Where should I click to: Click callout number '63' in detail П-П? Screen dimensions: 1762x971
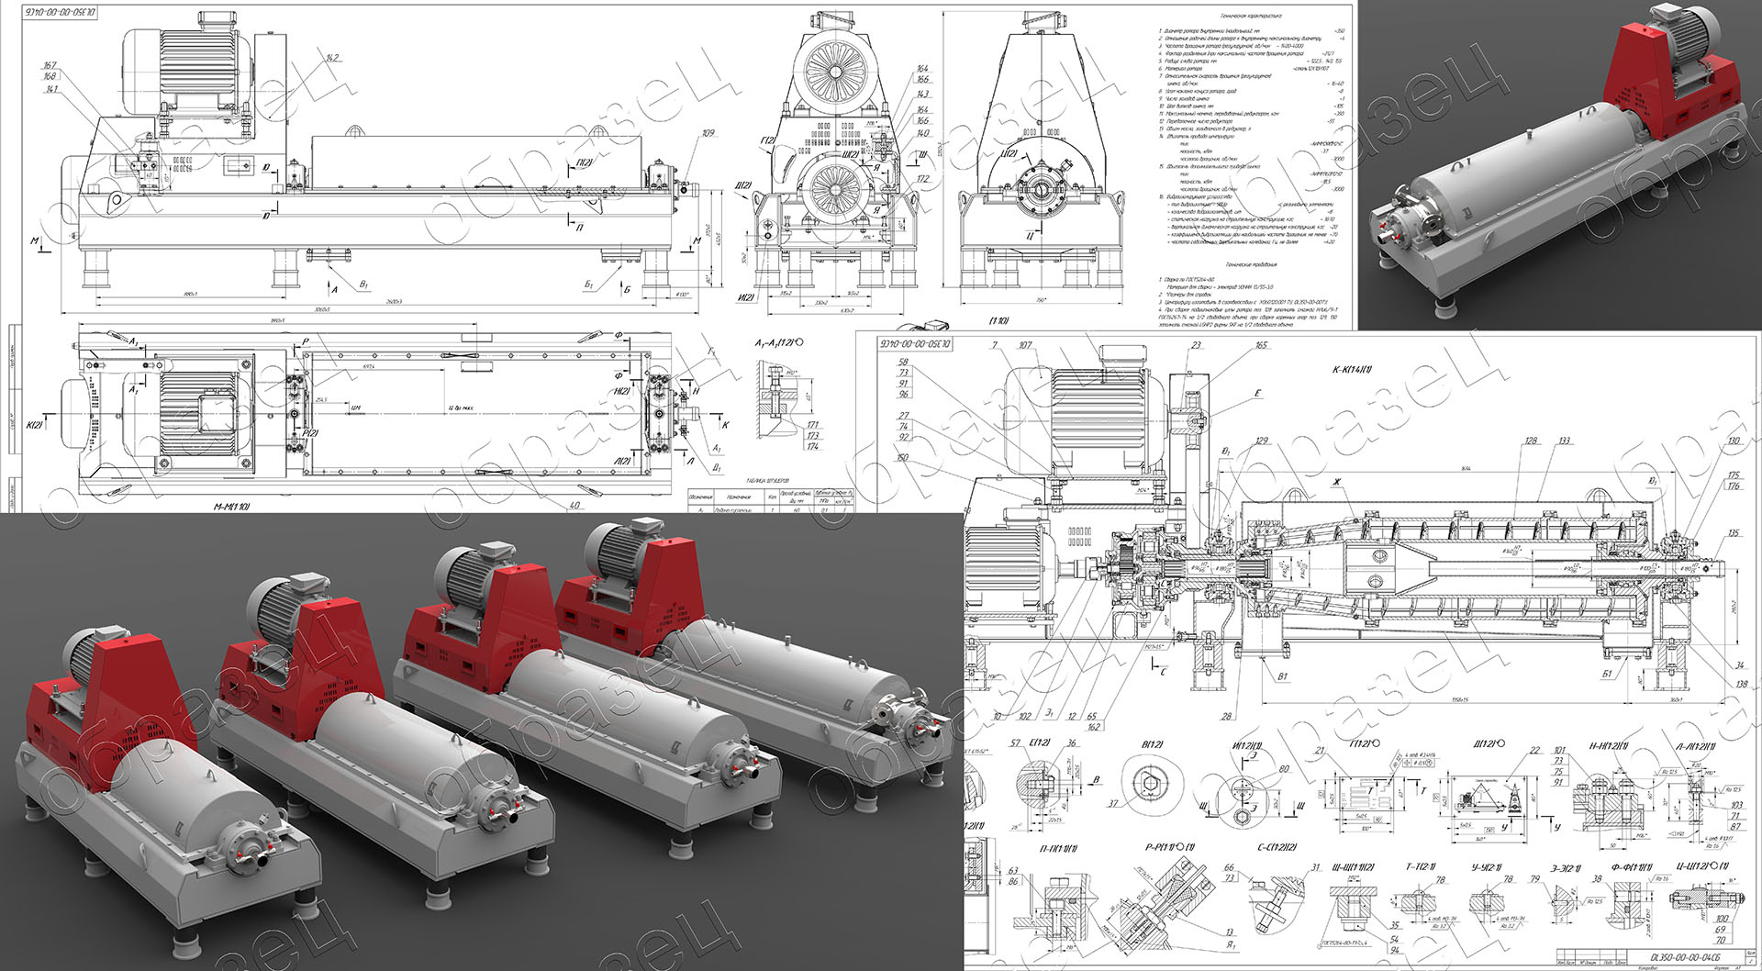click(x=1013, y=870)
